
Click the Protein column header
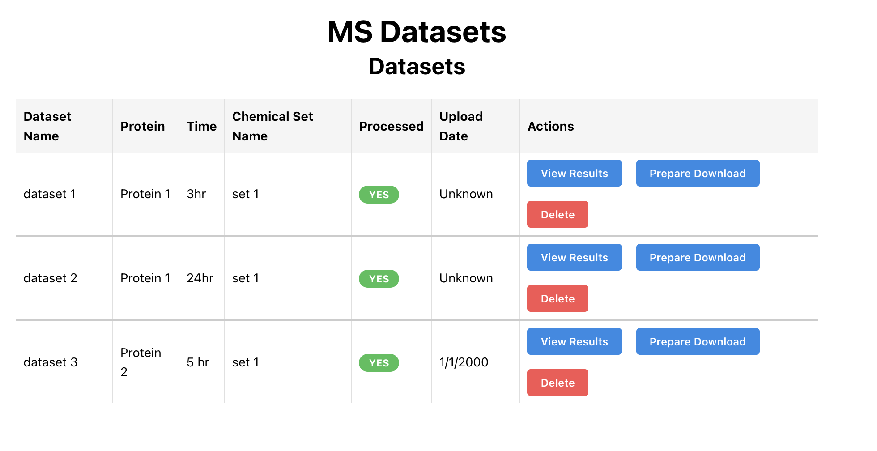[142, 126]
